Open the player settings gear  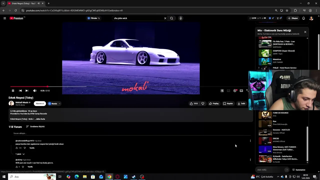click(x=235, y=91)
